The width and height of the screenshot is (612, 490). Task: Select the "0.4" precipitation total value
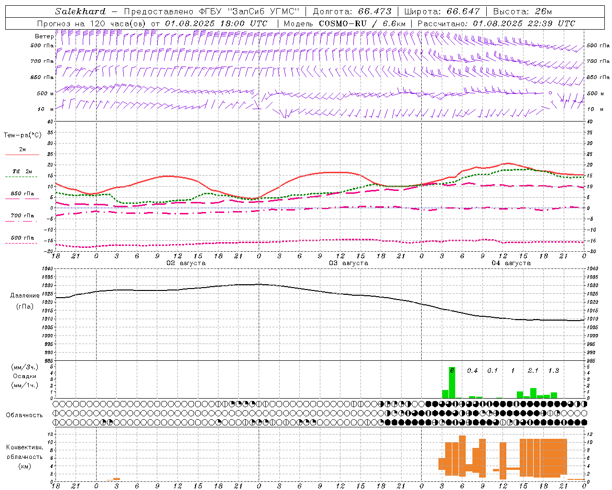click(472, 370)
